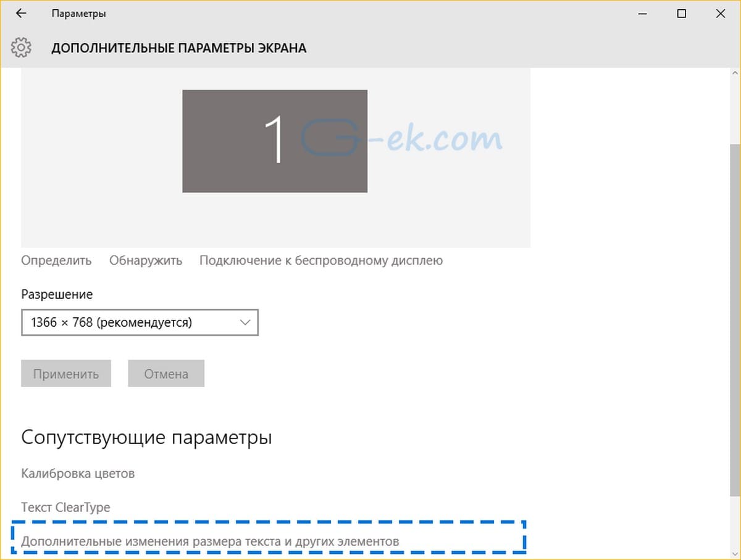Image resolution: width=741 pixels, height=560 pixels.
Task: Click the Сопутствующие параметры section heading
Action: pyautogui.click(x=146, y=437)
